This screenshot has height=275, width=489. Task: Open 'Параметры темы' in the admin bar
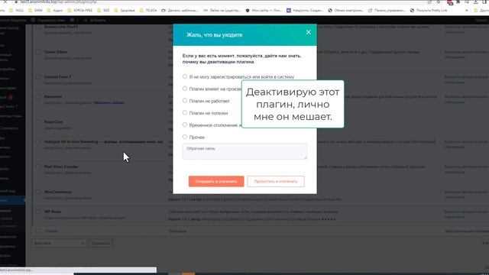click(x=48, y=20)
